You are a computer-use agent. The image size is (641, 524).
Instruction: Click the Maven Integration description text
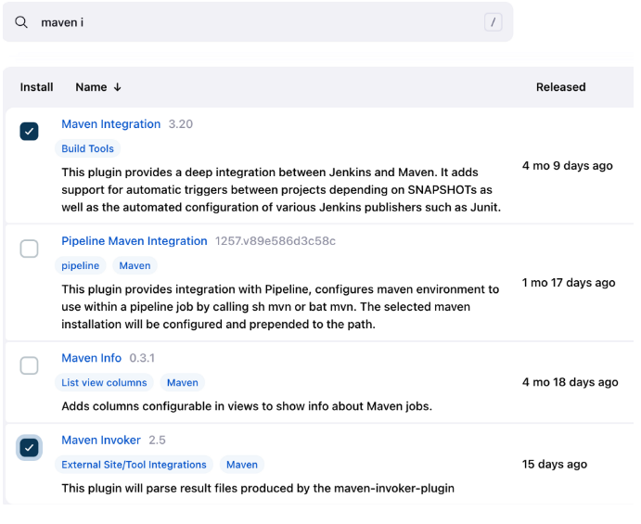click(x=281, y=189)
